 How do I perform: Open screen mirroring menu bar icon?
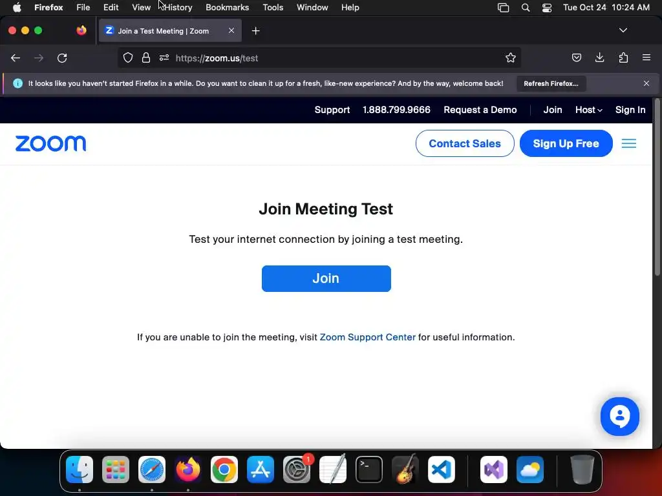pyautogui.click(x=503, y=8)
